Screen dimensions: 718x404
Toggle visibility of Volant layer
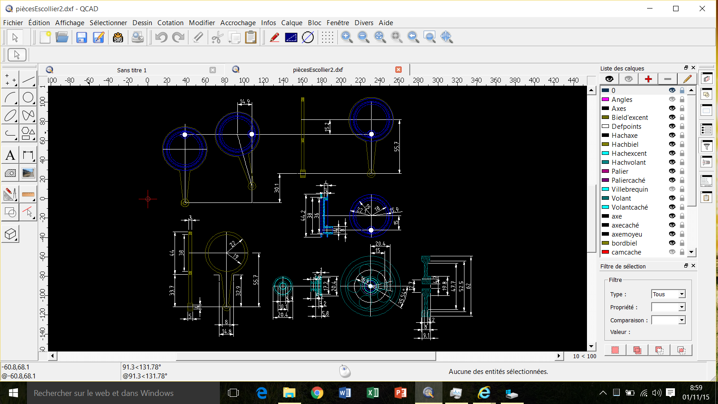pos(672,198)
